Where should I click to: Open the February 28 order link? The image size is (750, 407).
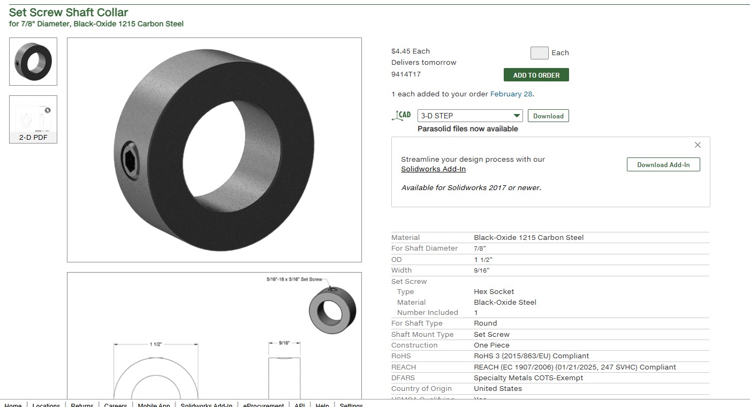tap(511, 94)
